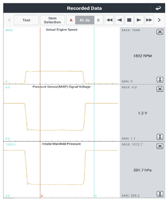The image size is (168, 201).
Task: Switch to Text view
Action: tap(26, 20)
